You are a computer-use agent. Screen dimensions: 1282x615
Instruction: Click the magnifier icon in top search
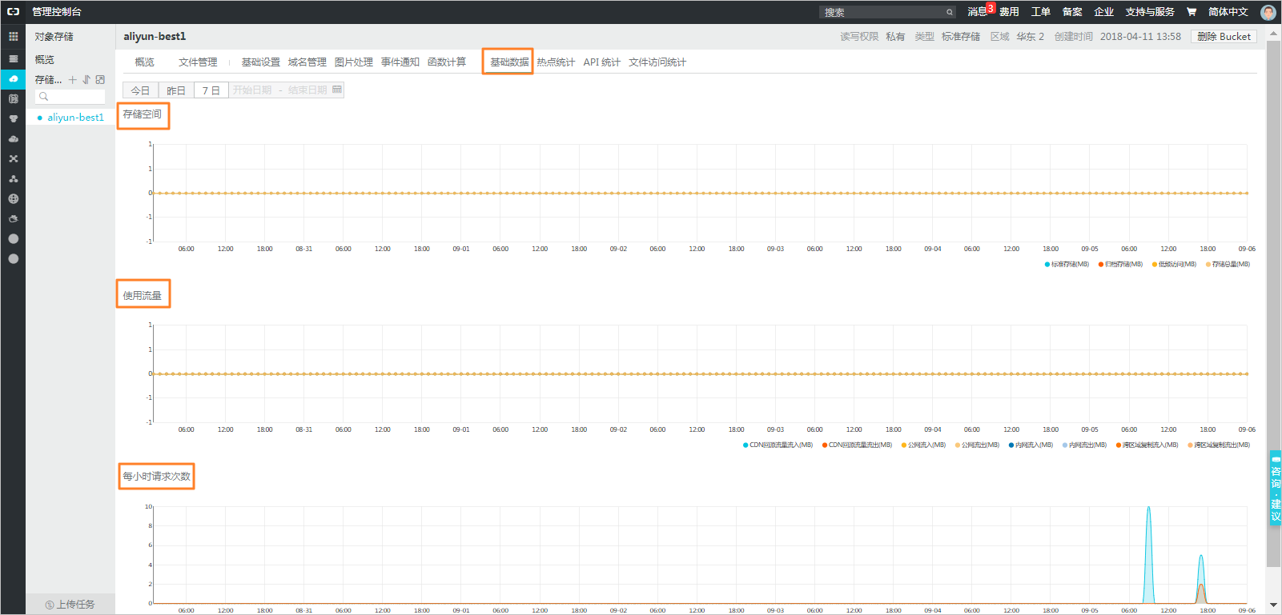click(950, 12)
